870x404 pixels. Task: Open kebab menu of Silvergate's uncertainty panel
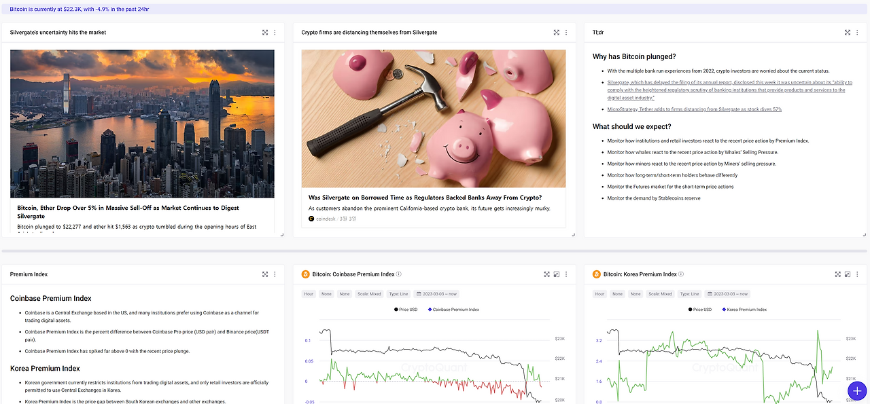point(275,33)
